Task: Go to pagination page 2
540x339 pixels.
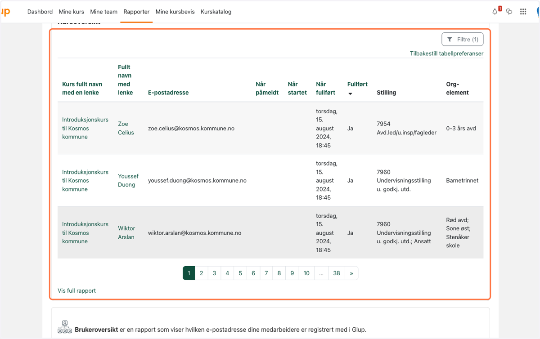Action: [x=201, y=273]
